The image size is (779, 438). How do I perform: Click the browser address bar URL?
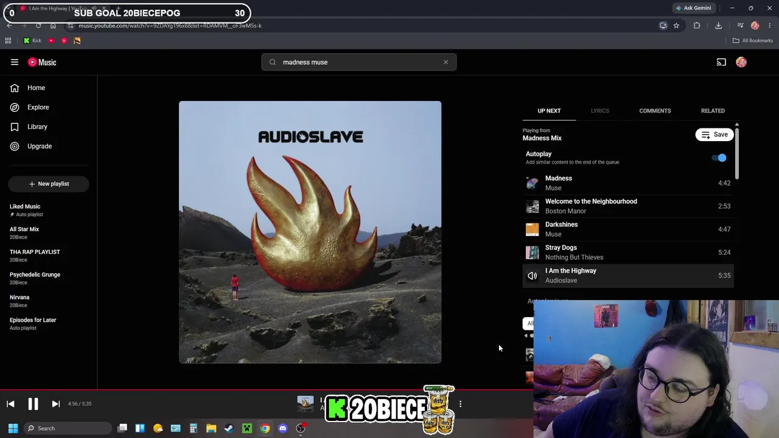point(170,26)
